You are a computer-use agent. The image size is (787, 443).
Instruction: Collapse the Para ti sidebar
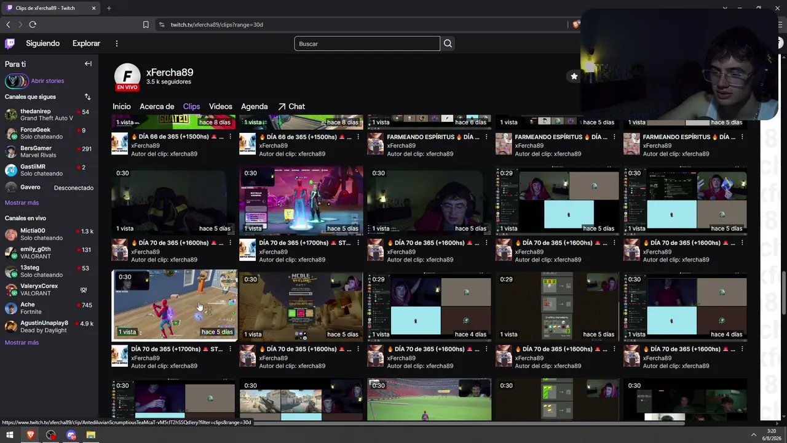tap(88, 64)
